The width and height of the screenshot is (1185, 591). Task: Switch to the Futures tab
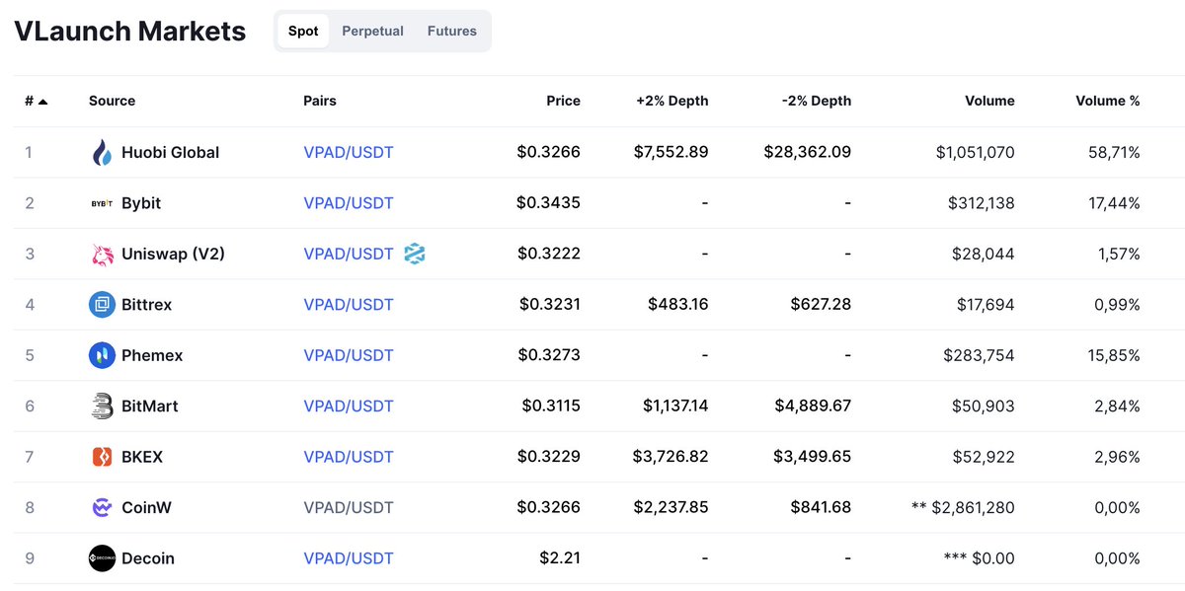tap(452, 31)
